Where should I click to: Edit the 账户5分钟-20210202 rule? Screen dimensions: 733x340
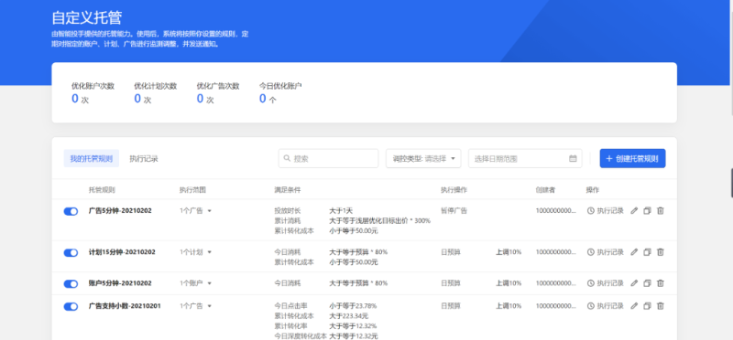click(x=634, y=283)
